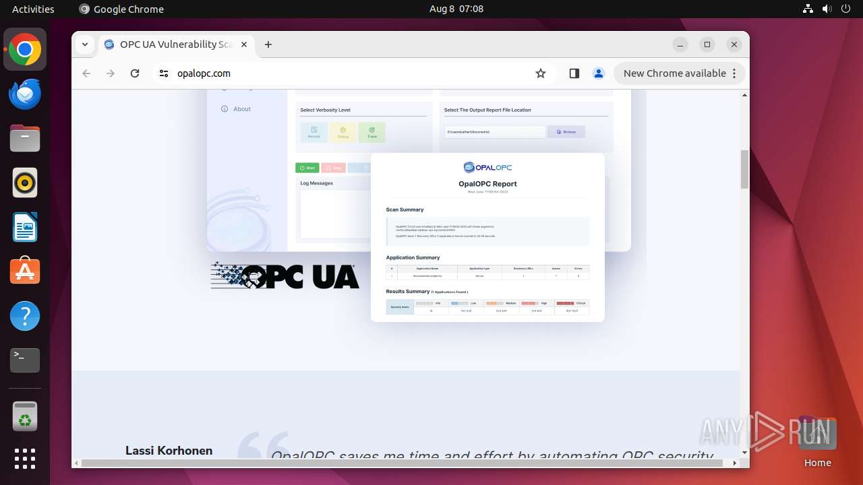Reload the opalopc.com page
863x485 pixels.
coord(135,73)
